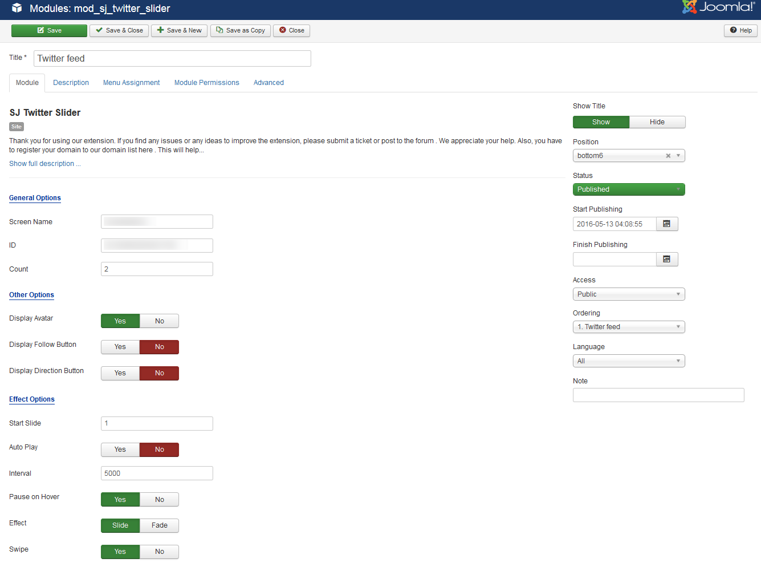Click Save & Close button

coord(119,31)
